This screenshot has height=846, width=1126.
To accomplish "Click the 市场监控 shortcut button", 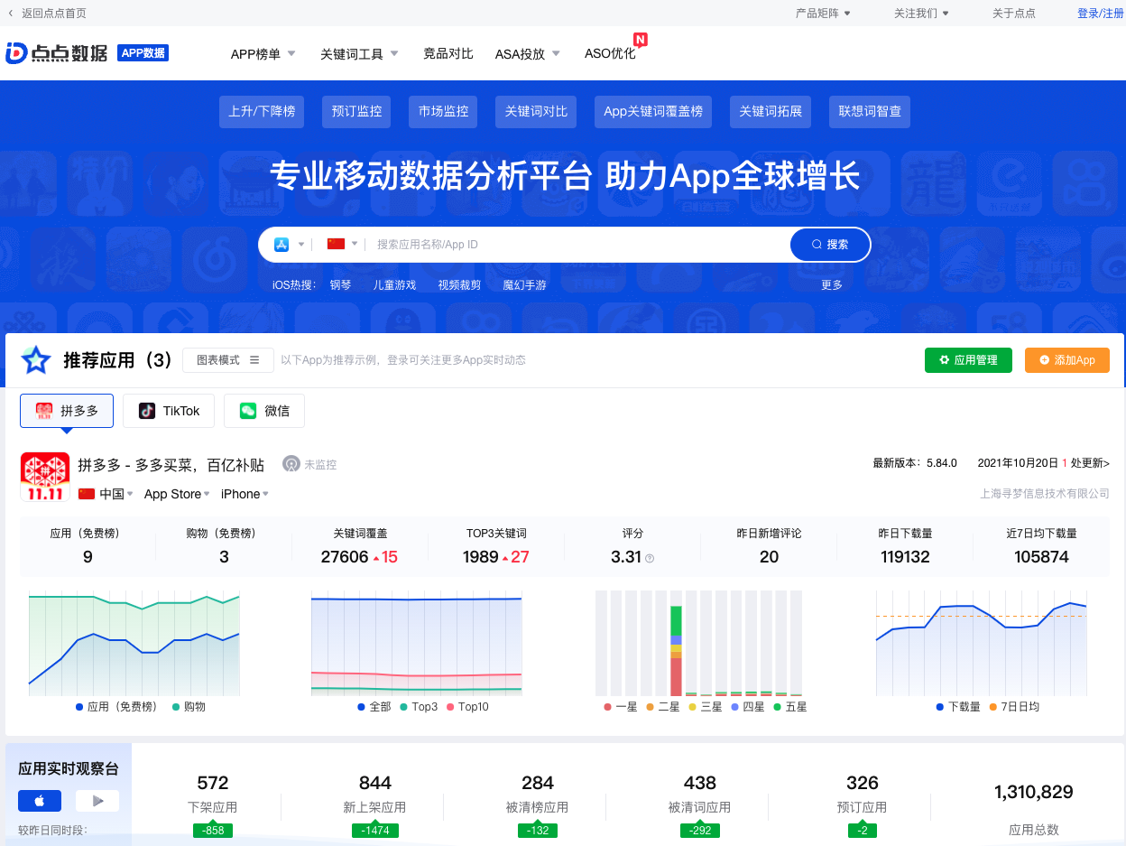I will [x=443, y=112].
